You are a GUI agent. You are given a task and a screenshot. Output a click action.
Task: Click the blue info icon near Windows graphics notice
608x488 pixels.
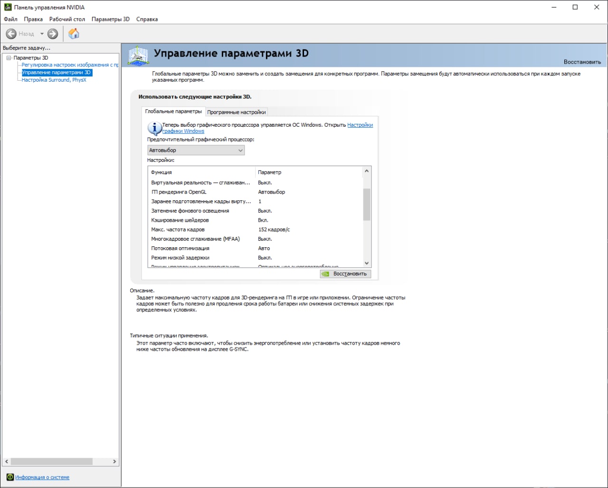[154, 128]
